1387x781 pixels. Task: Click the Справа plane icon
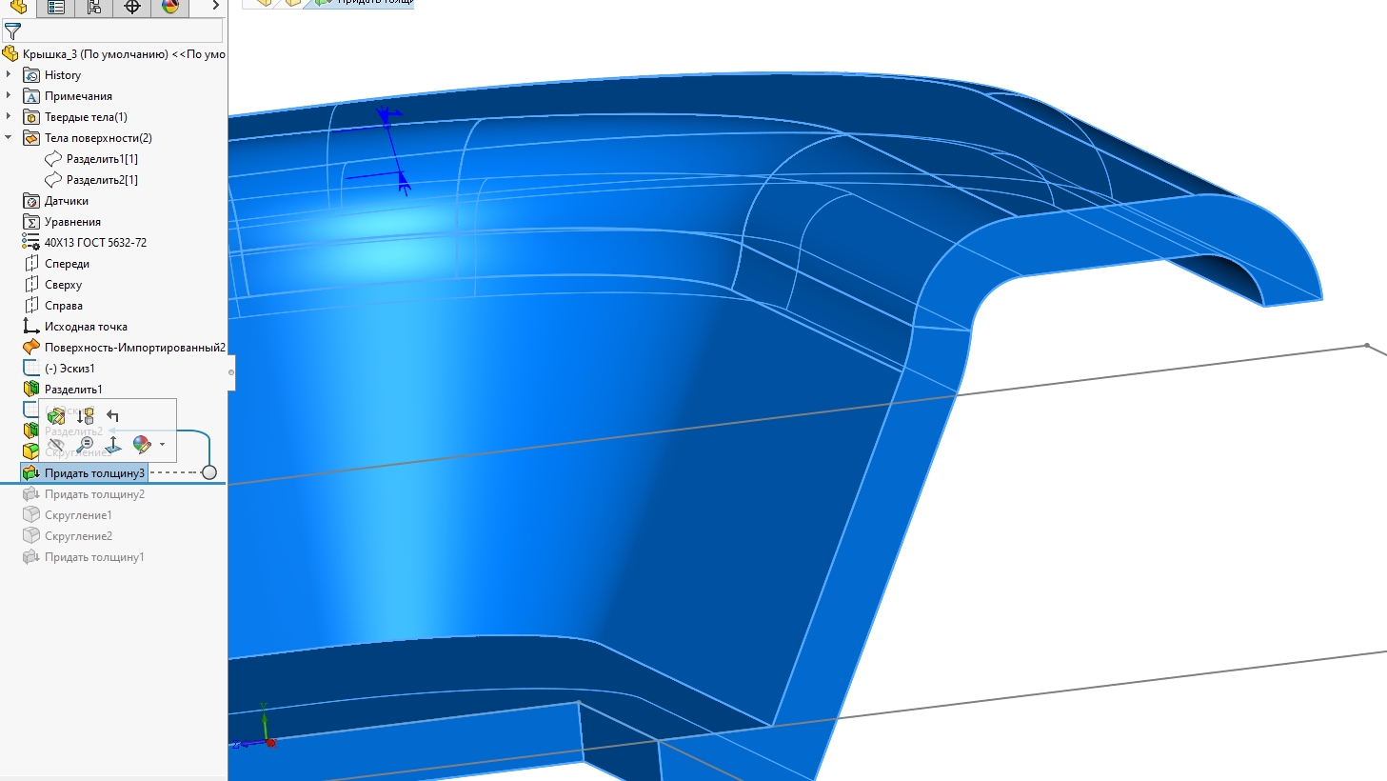(x=31, y=306)
